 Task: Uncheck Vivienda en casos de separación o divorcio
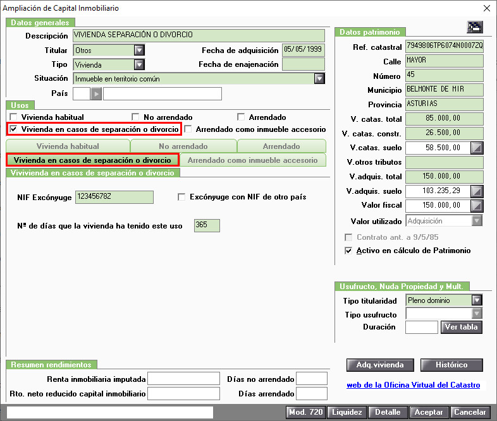pyautogui.click(x=13, y=129)
